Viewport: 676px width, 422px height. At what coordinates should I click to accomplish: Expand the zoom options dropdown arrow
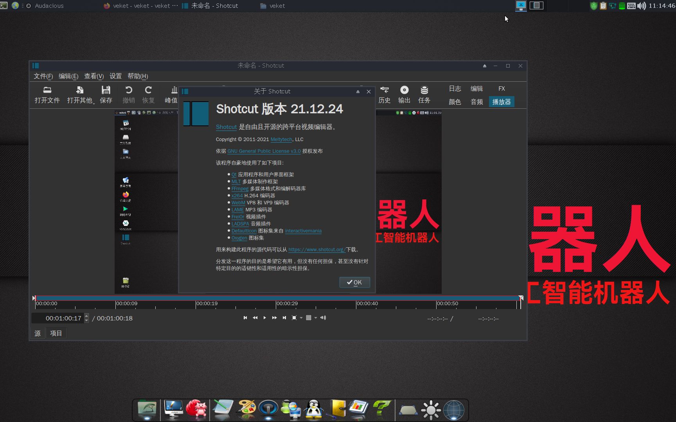[301, 318]
